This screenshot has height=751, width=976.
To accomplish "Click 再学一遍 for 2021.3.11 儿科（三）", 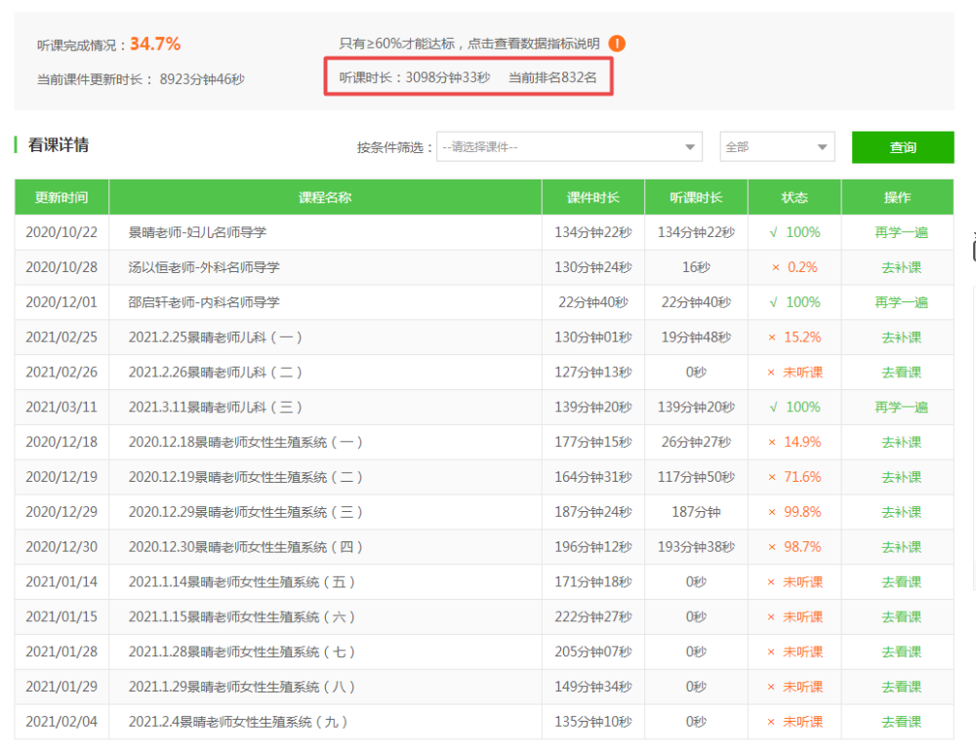I will point(901,408).
